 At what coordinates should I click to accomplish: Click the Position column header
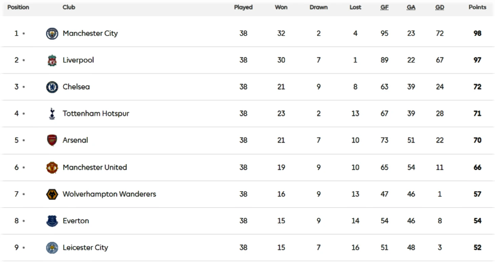[18, 7]
